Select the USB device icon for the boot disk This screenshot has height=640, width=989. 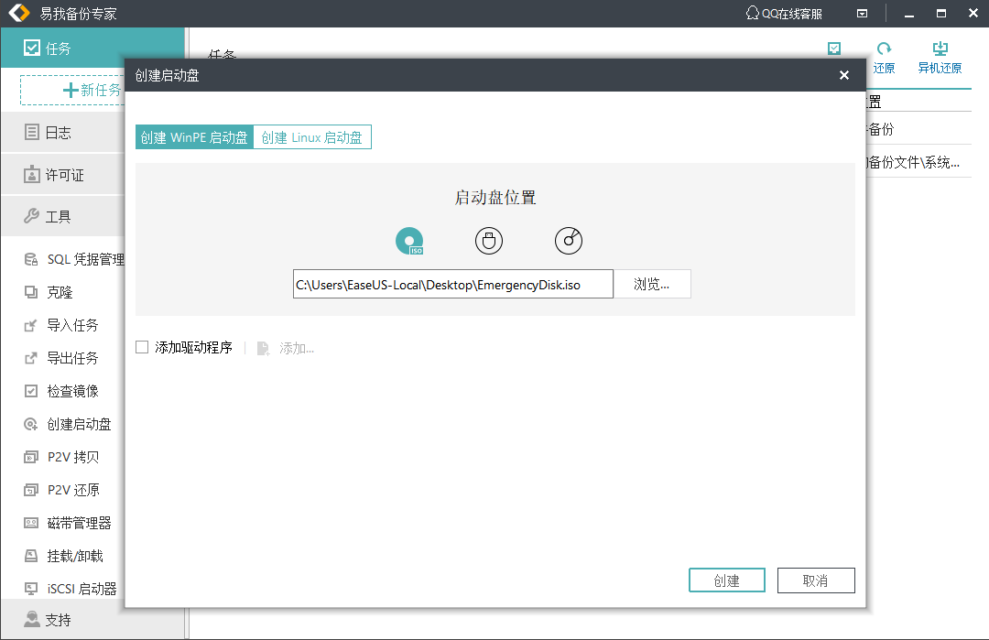pyautogui.click(x=489, y=241)
